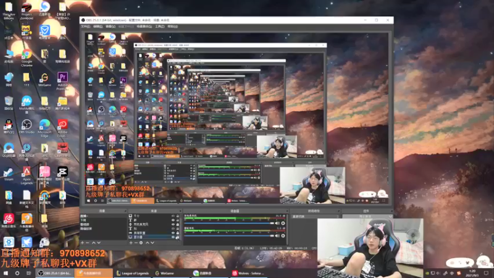The height and width of the screenshot is (278, 494).
Task: Open the 工具 Tools menu in OBS
Action: (160, 27)
